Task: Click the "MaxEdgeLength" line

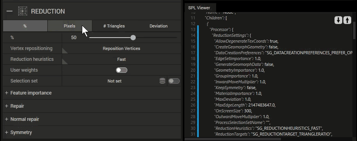Action: [245, 105]
